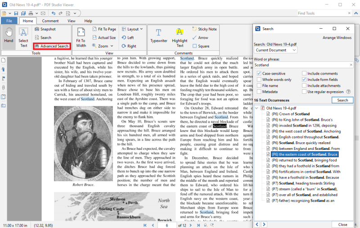Enable Whole words only
The width and height of the screenshot is (360, 228).
point(259,79)
